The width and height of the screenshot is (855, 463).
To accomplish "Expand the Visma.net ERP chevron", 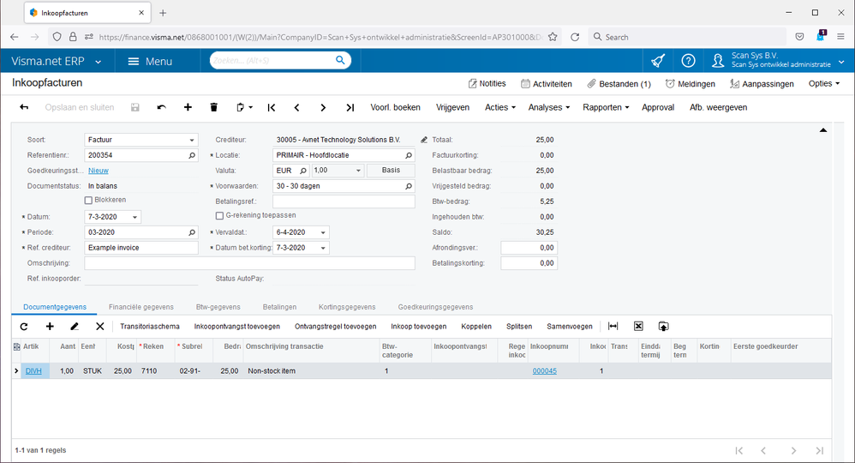I will tap(99, 62).
